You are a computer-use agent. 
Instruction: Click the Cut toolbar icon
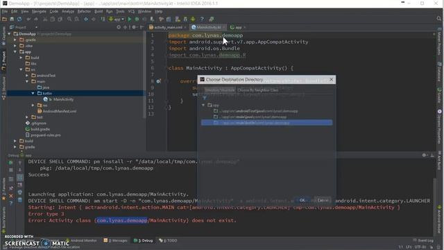[45, 19]
